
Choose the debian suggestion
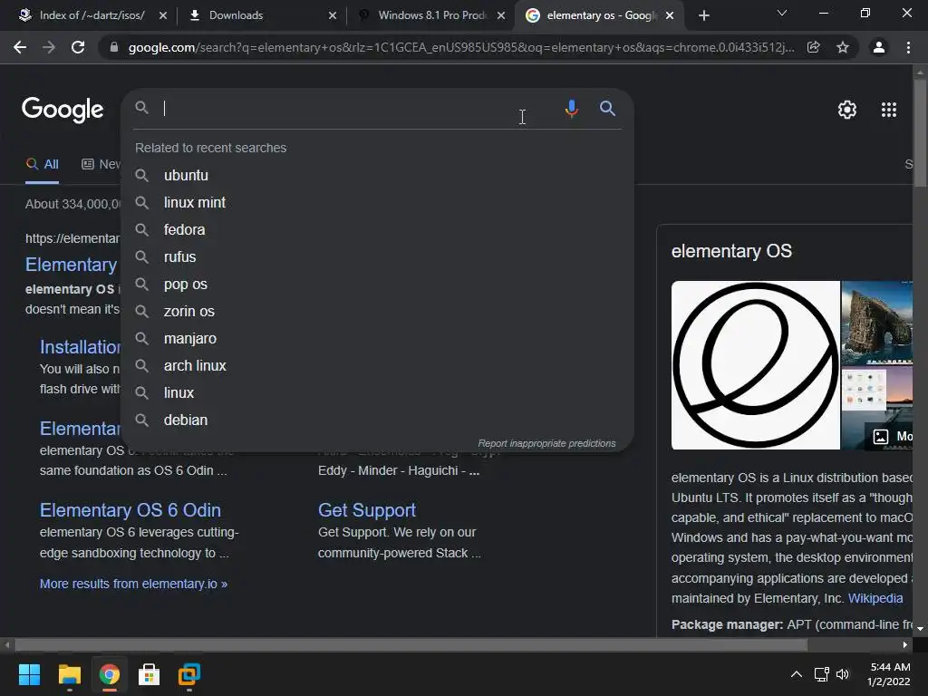point(378,420)
